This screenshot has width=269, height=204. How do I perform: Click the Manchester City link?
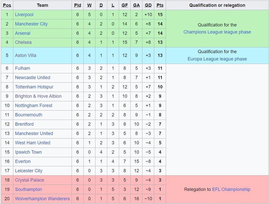coord(31,24)
